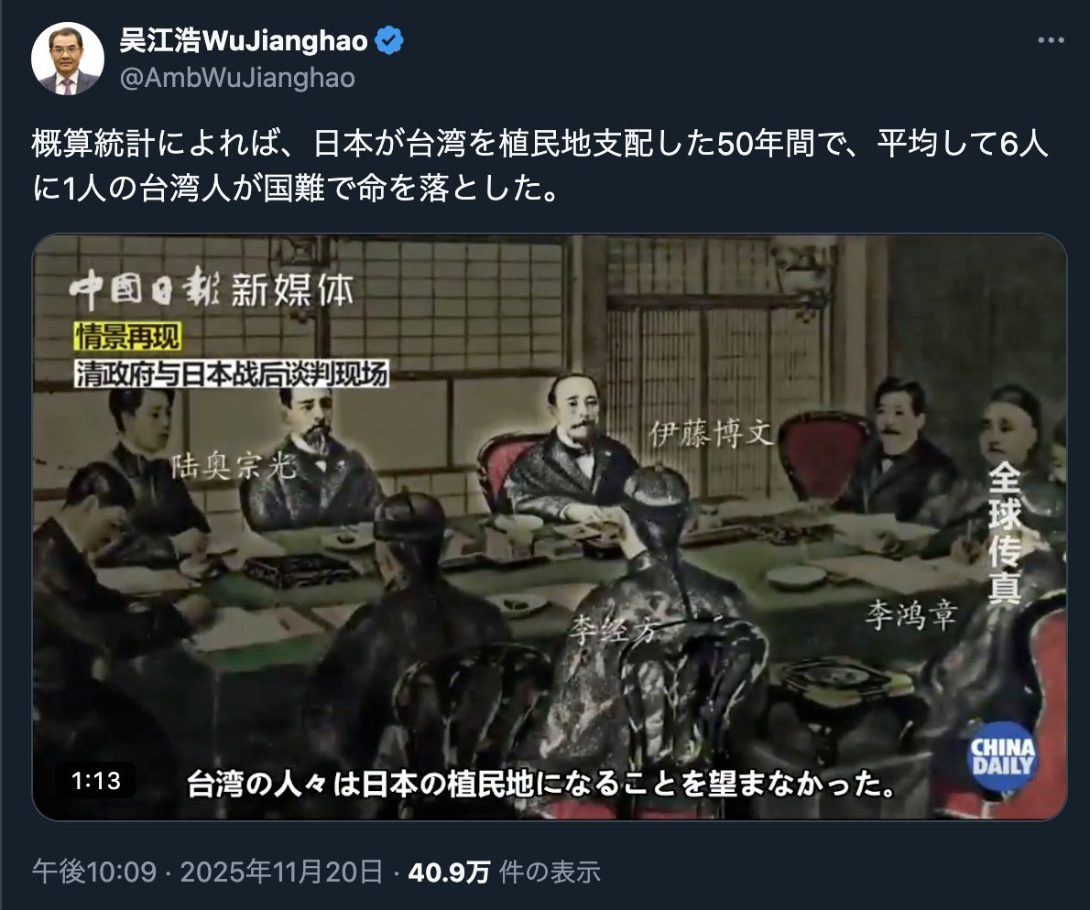Open the 2025年11月20日 date link
The image size is (1090, 910).
pos(281,872)
